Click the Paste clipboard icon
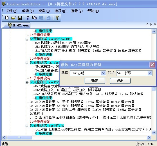Screen dimensions: 157x146 pos(41,18)
